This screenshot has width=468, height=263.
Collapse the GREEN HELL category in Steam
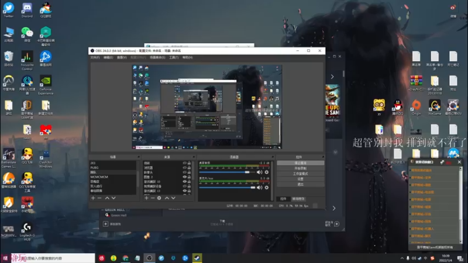click(103, 210)
